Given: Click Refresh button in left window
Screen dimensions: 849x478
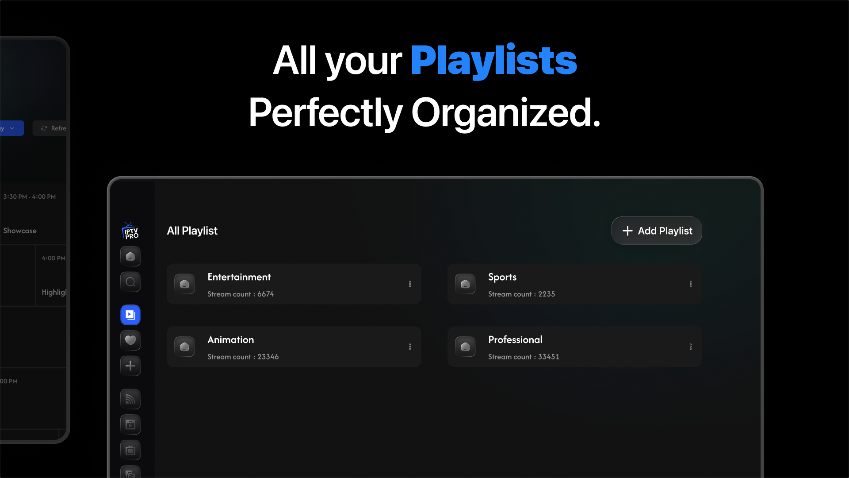Looking at the screenshot, I should (x=50, y=128).
